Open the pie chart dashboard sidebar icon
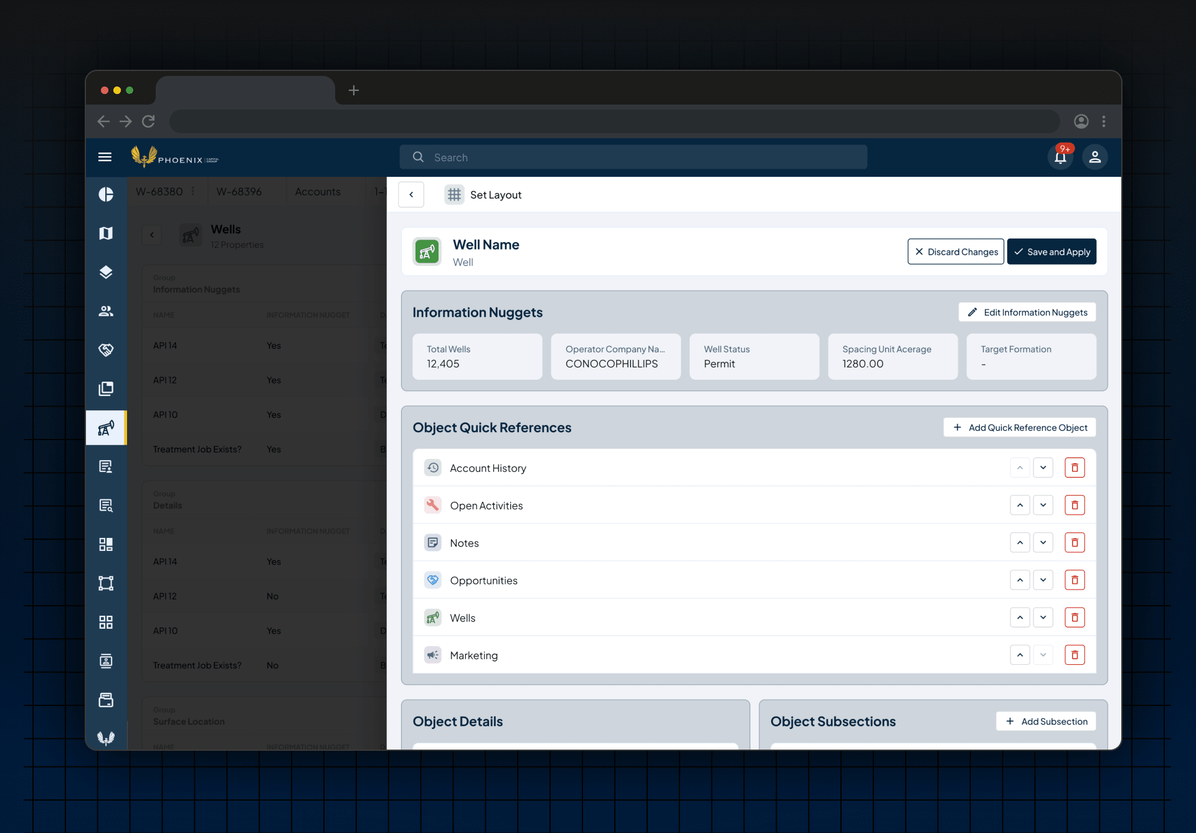 [106, 194]
